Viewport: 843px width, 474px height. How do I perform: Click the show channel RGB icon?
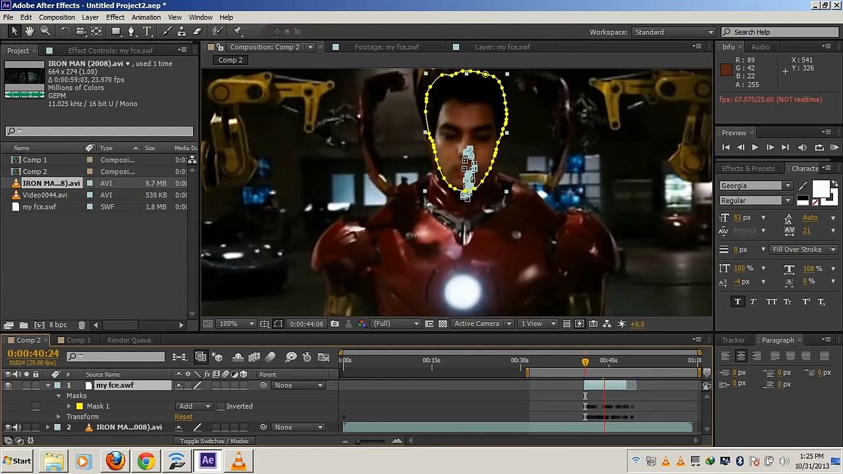pos(362,324)
